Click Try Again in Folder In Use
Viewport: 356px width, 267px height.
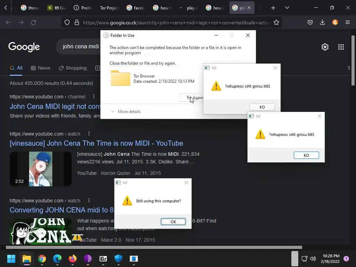(x=191, y=98)
